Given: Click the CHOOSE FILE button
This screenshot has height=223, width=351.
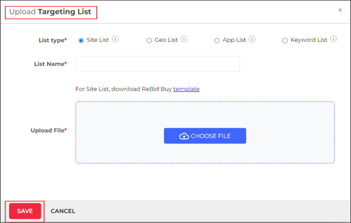Looking at the screenshot, I should (205, 136).
